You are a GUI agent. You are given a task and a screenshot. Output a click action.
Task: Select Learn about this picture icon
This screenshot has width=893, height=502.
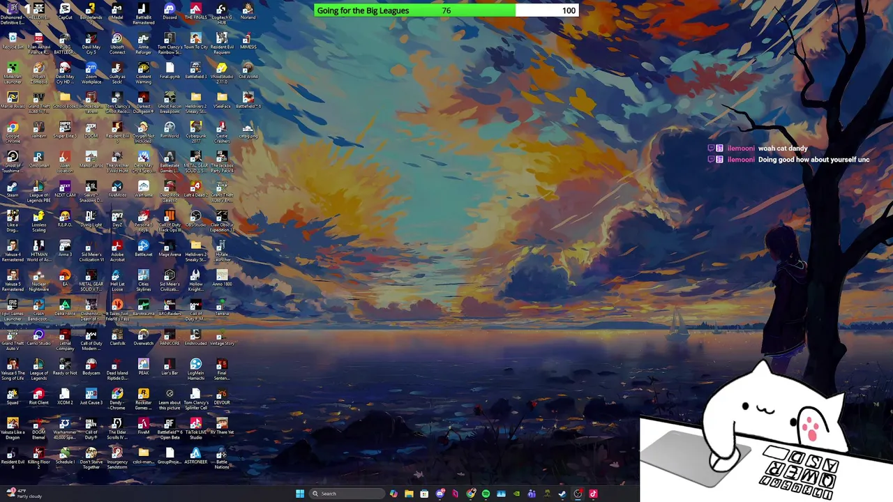click(170, 398)
